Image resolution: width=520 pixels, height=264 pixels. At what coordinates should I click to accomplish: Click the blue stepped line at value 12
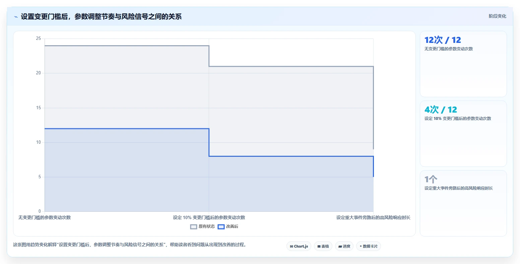click(x=127, y=129)
